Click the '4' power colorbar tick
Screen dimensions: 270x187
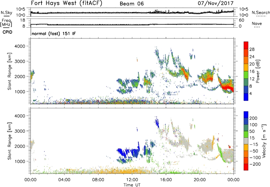pos(250,93)
